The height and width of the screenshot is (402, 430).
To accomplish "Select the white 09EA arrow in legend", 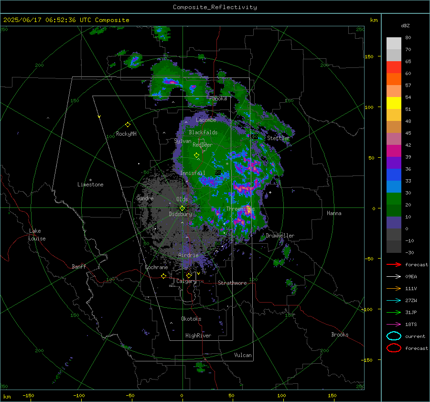I will [x=394, y=277].
